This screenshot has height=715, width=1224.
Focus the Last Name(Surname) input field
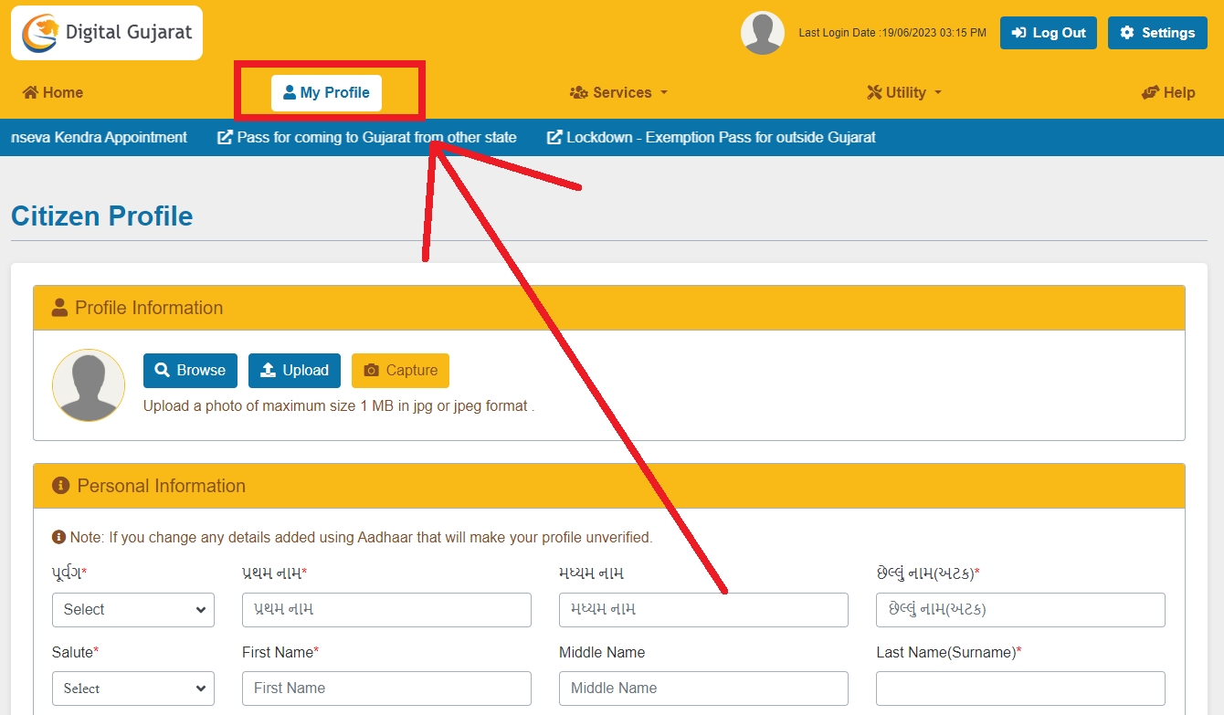click(1020, 689)
